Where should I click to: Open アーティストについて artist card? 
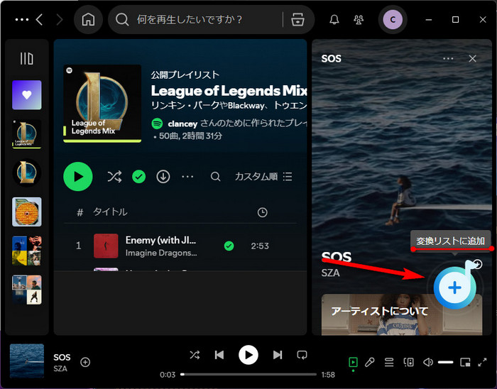click(x=402, y=314)
